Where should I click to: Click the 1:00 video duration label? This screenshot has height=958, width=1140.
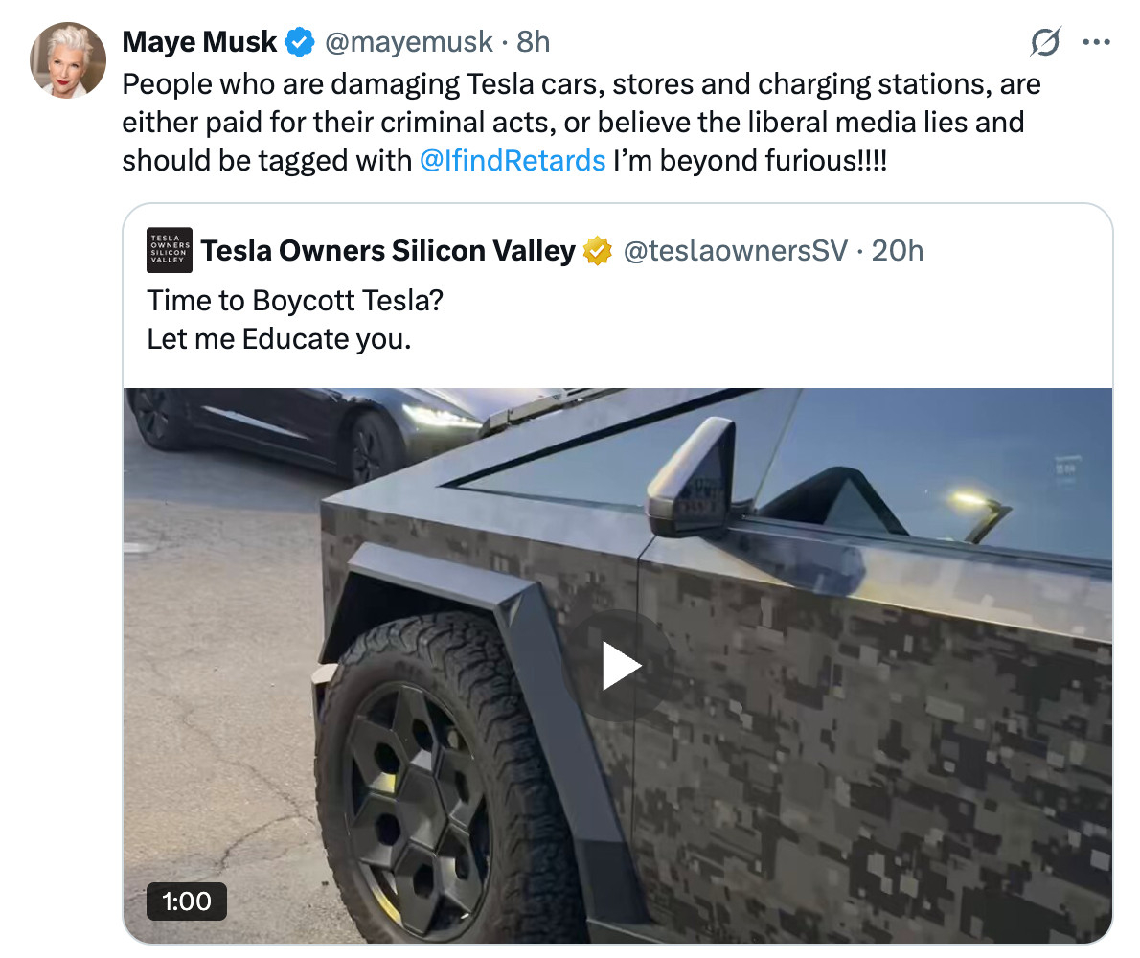pyautogui.click(x=187, y=901)
